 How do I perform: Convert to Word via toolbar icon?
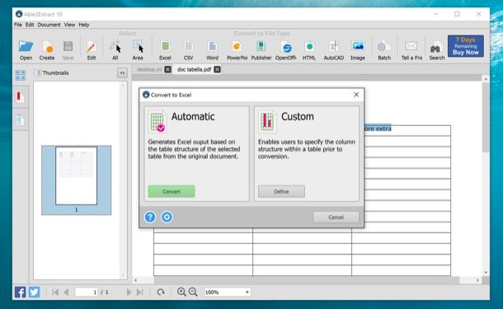click(212, 50)
